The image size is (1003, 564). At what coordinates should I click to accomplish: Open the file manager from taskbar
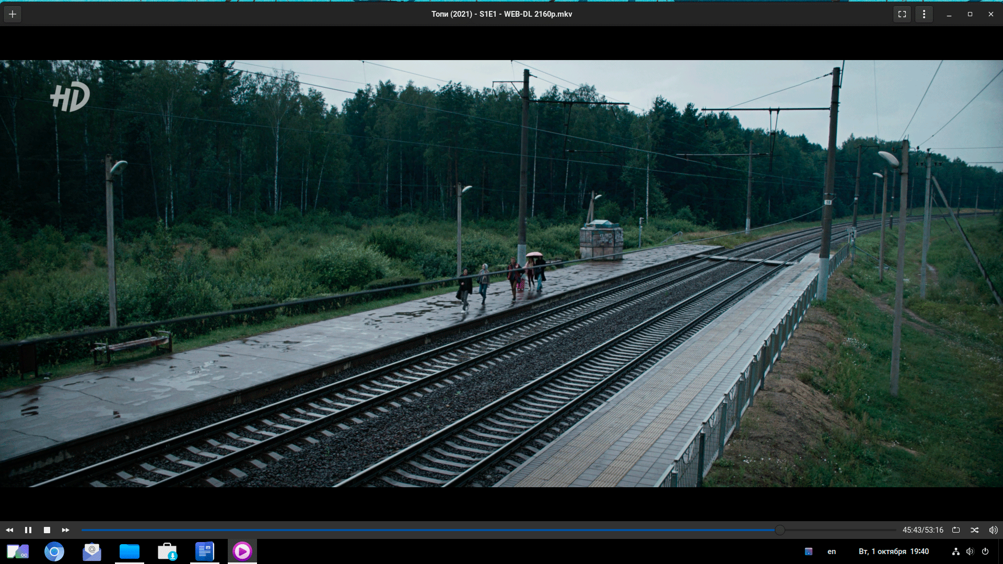[130, 551]
